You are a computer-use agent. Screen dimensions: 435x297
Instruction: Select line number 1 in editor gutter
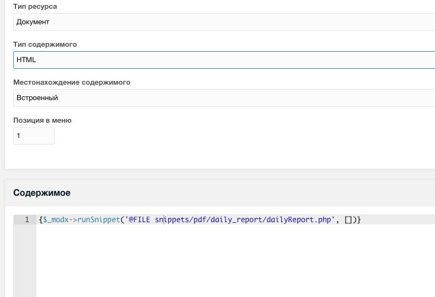pyautogui.click(x=26, y=220)
